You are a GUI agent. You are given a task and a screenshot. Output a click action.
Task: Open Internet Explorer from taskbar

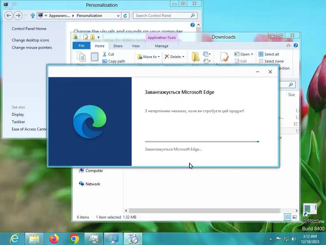(14, 239)
